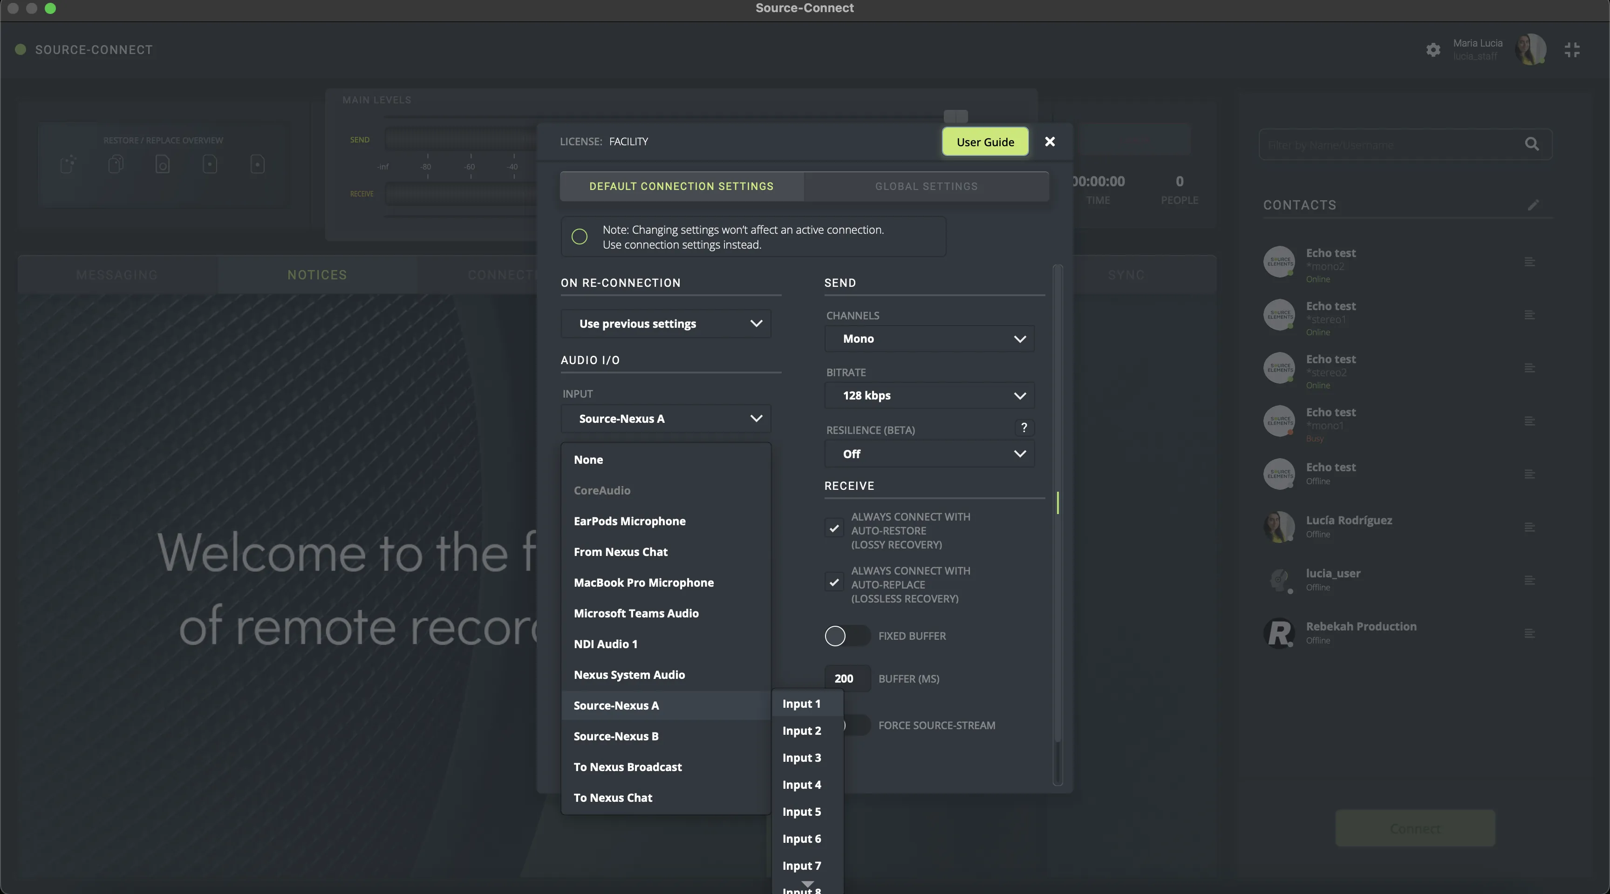Pick Input 5 from the submenu
Image resolution: width=1610 pixels, height=894 pixels.
point(807,812)
